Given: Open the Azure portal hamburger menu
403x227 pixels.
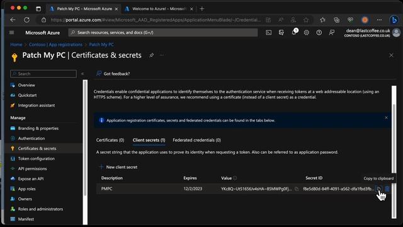Looking at the screenshot, I should point(11,33).
